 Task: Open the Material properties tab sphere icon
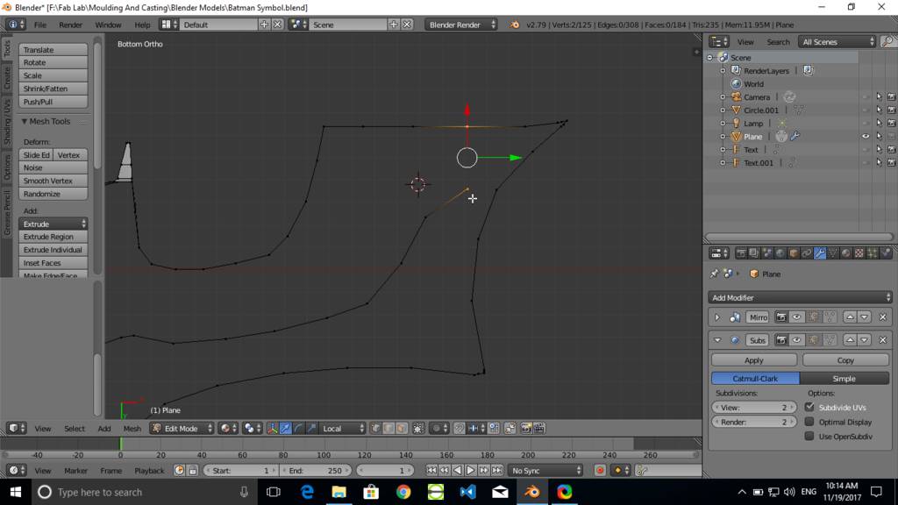tap(846, 253)
